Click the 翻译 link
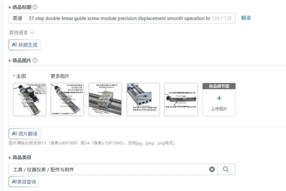This screenshot has width=286, height=191. 246,18
